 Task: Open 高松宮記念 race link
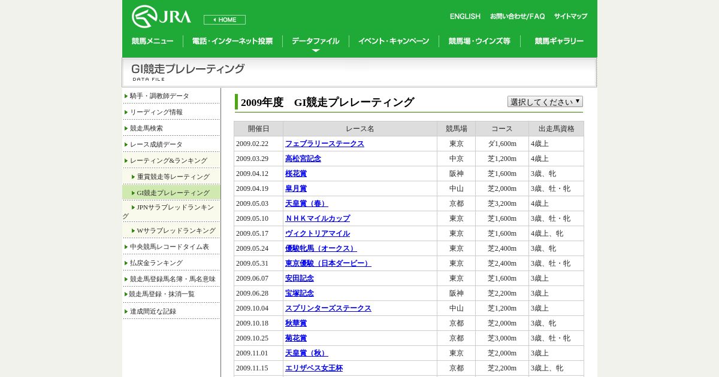[303, 159]
